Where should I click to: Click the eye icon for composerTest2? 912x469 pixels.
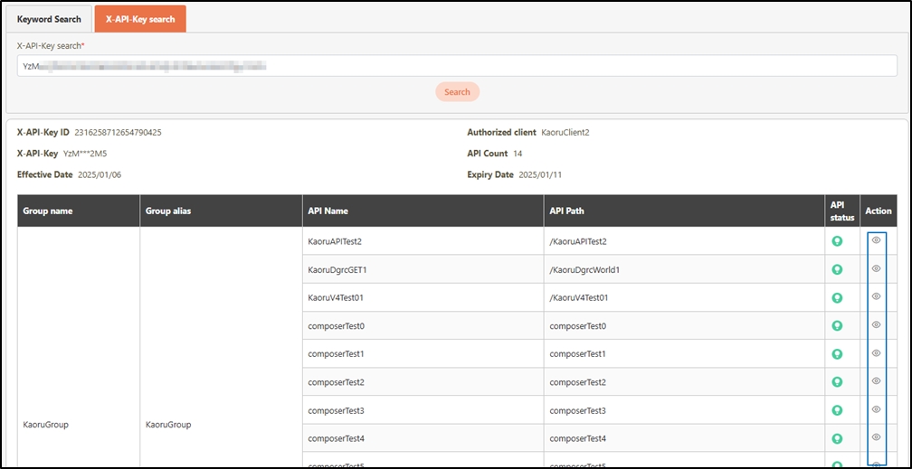pos(876,380)
